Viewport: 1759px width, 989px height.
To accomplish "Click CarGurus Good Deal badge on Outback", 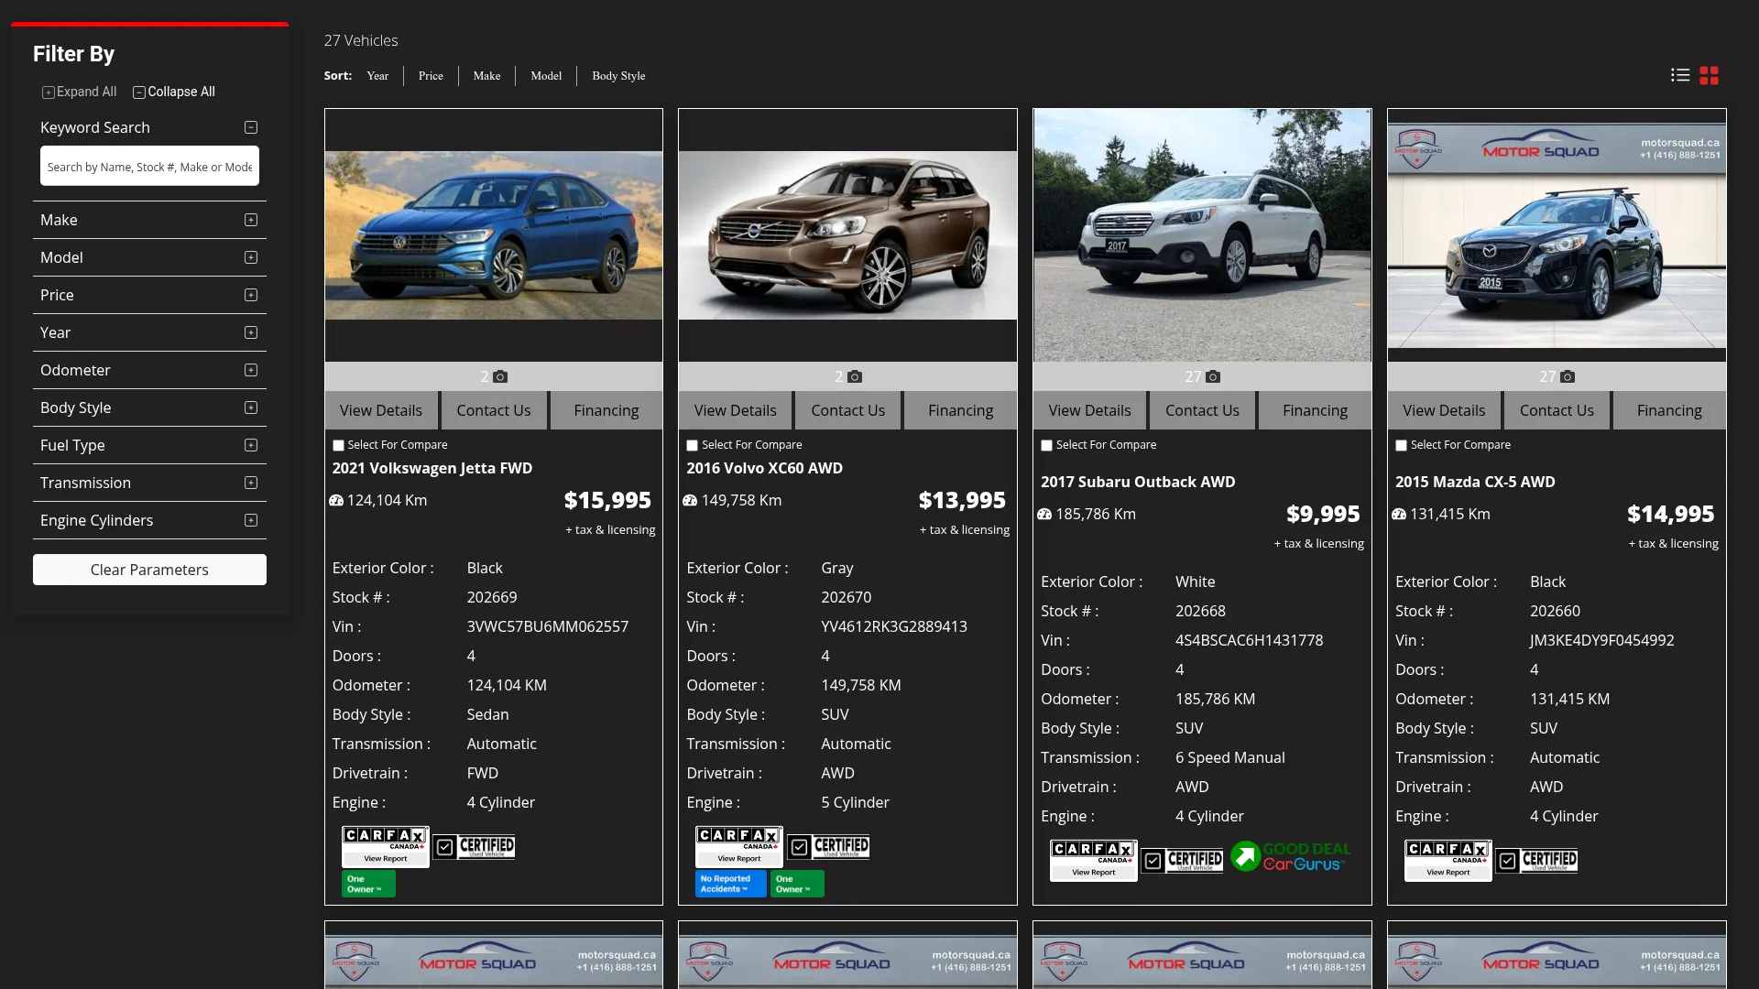I will (x=1291, y=856).
